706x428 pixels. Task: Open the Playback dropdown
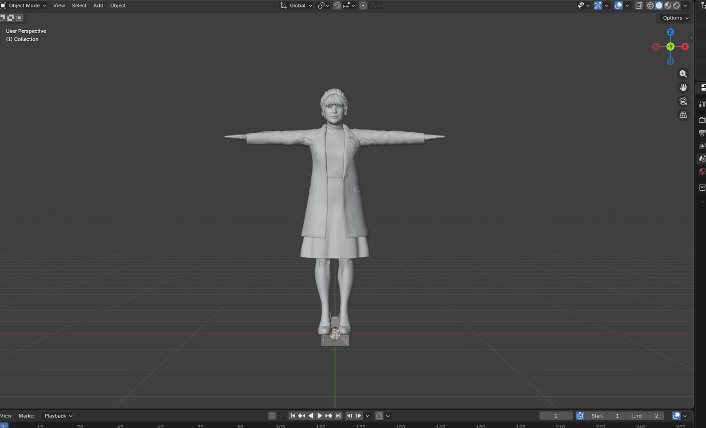pos(58,416)
